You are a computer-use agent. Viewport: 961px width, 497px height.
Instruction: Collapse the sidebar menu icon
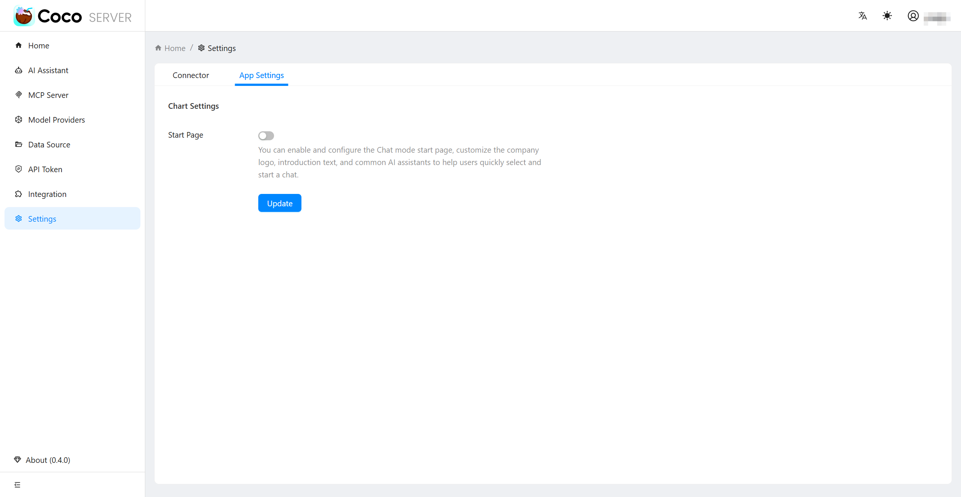tap(17, 485)
